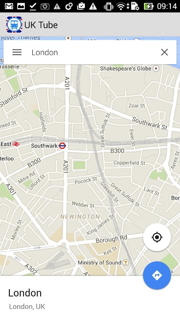Expand the London place info card

pyautogui.click(x=90, y=299)
